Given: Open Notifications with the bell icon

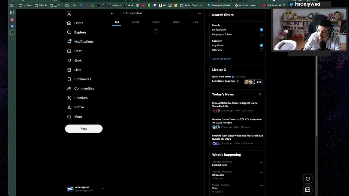Looking at the screenshot, I should pos(80,42).
